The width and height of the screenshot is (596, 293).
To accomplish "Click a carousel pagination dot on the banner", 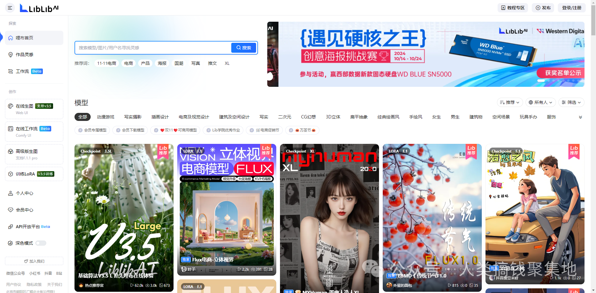I will pos(541,81).
